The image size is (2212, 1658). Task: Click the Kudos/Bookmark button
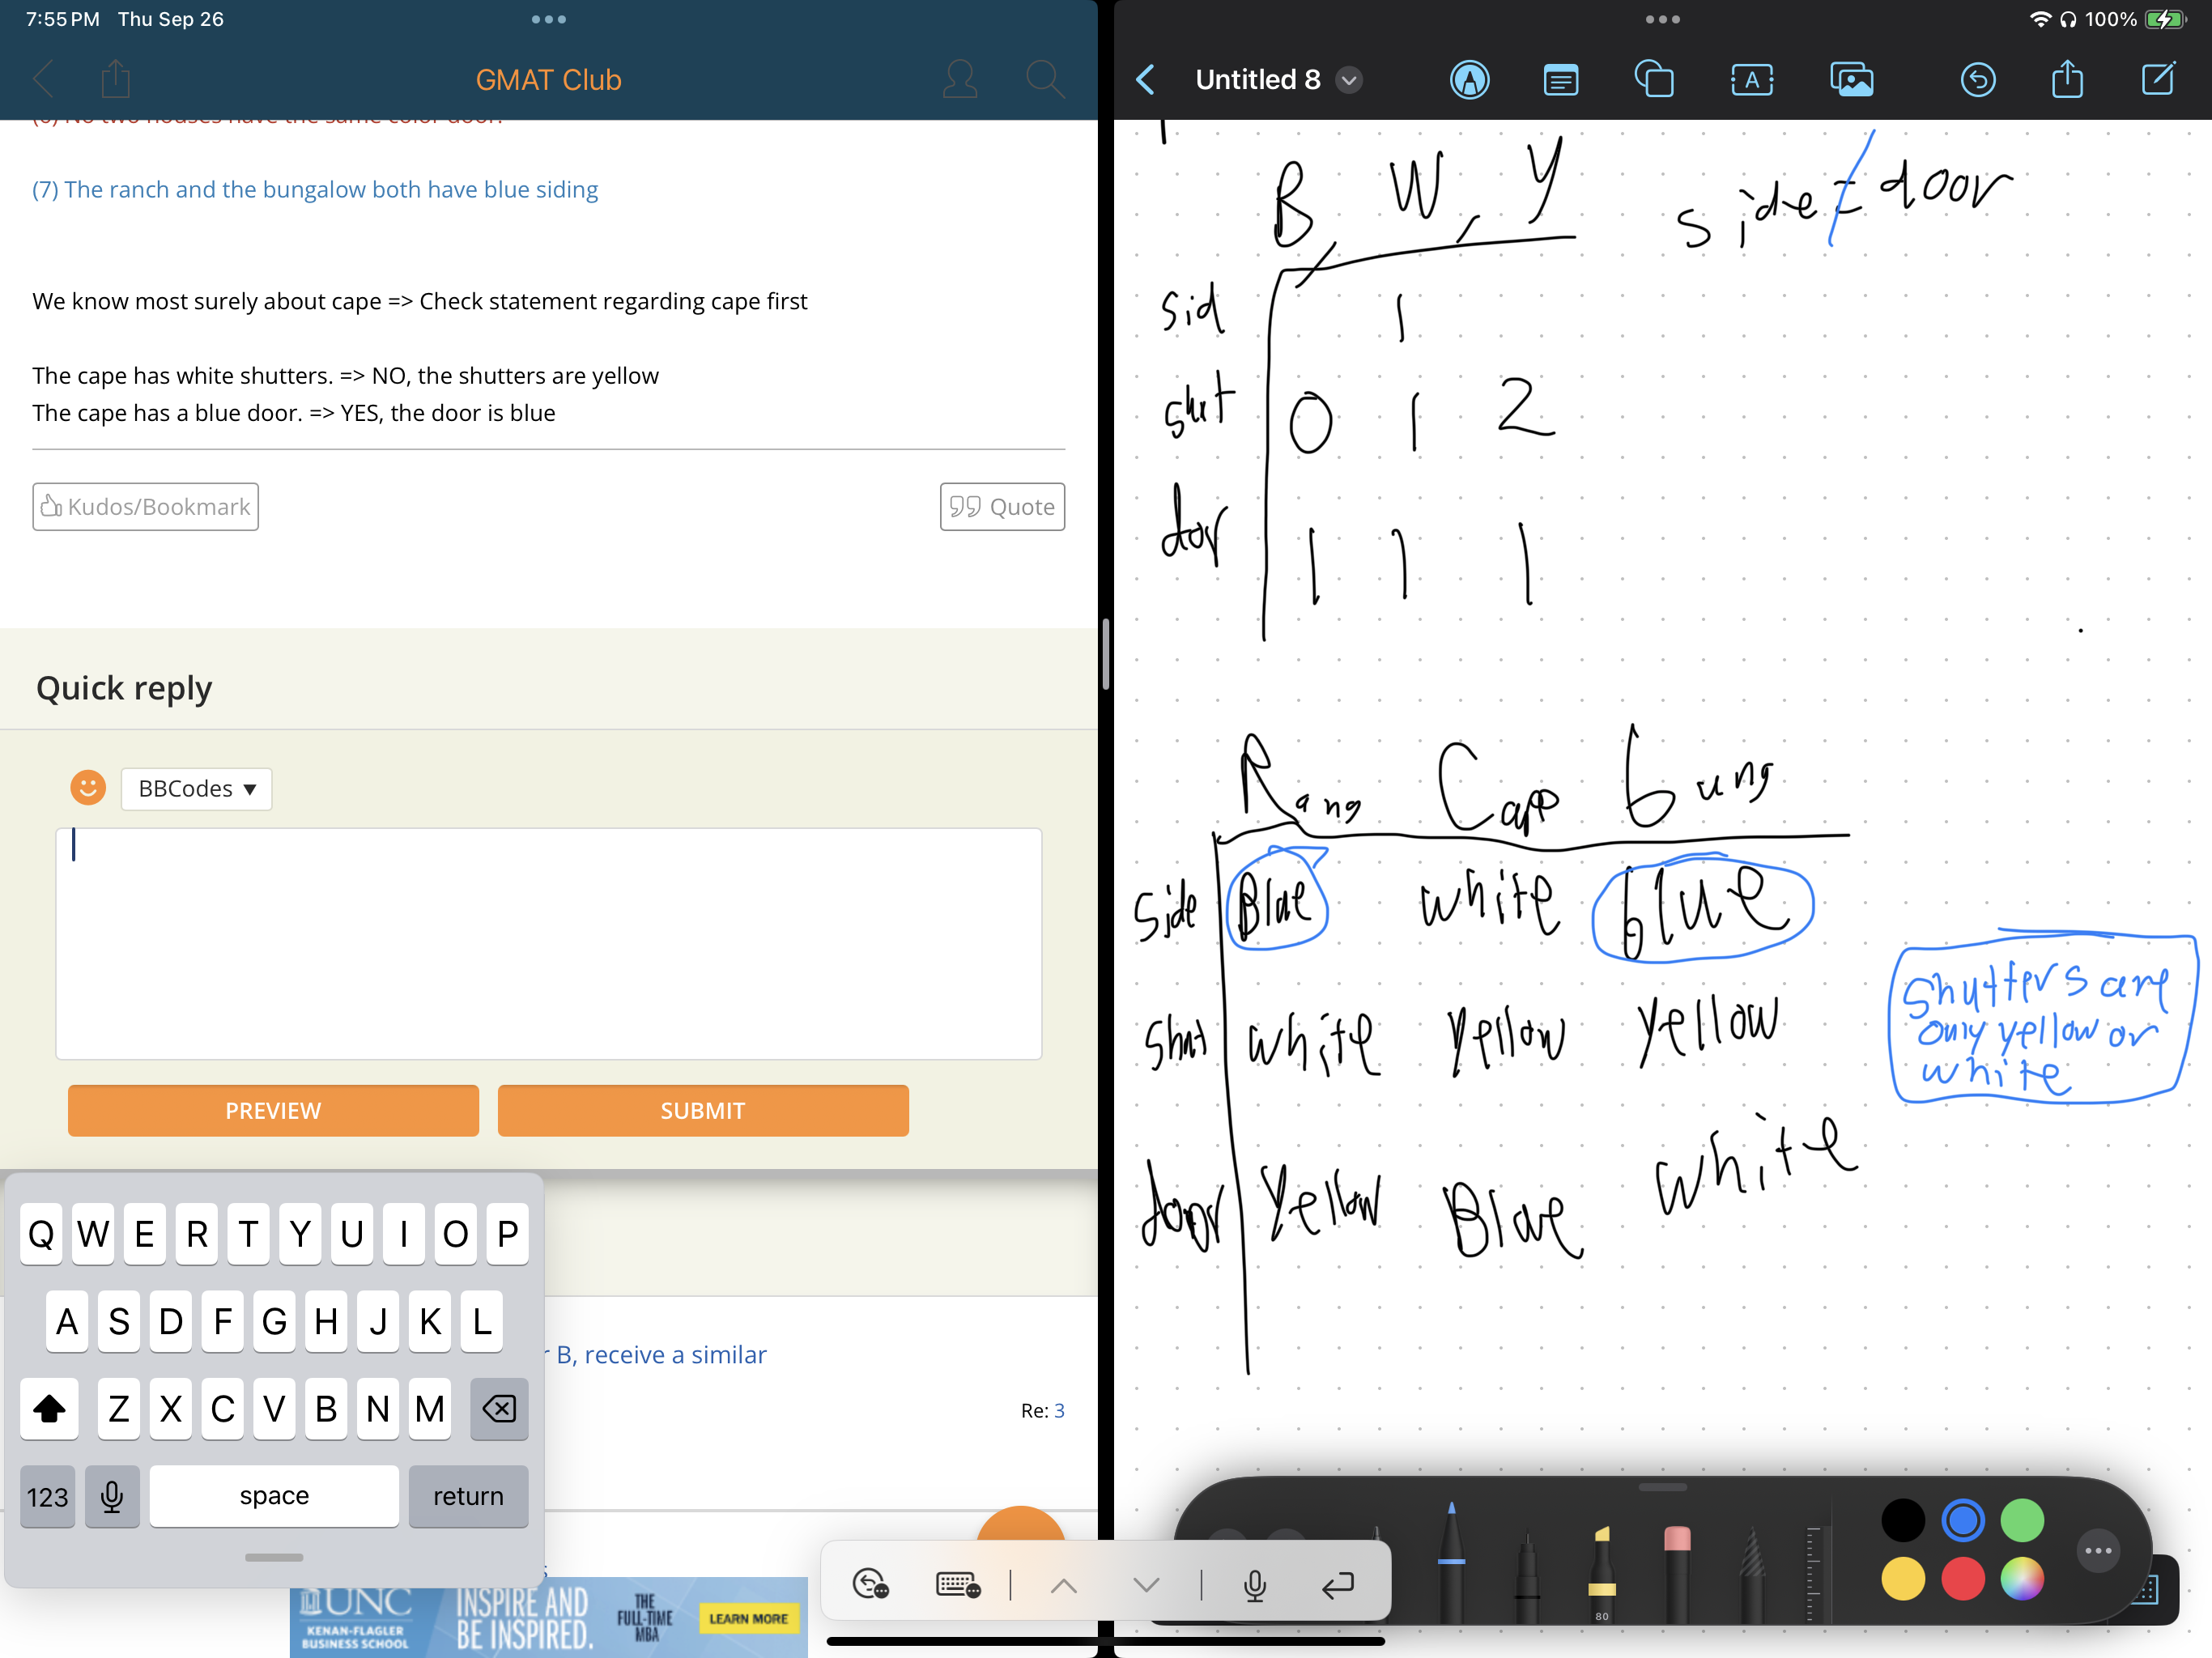146,507
